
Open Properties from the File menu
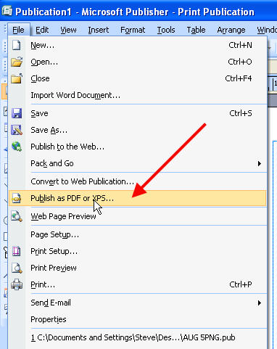137,319
